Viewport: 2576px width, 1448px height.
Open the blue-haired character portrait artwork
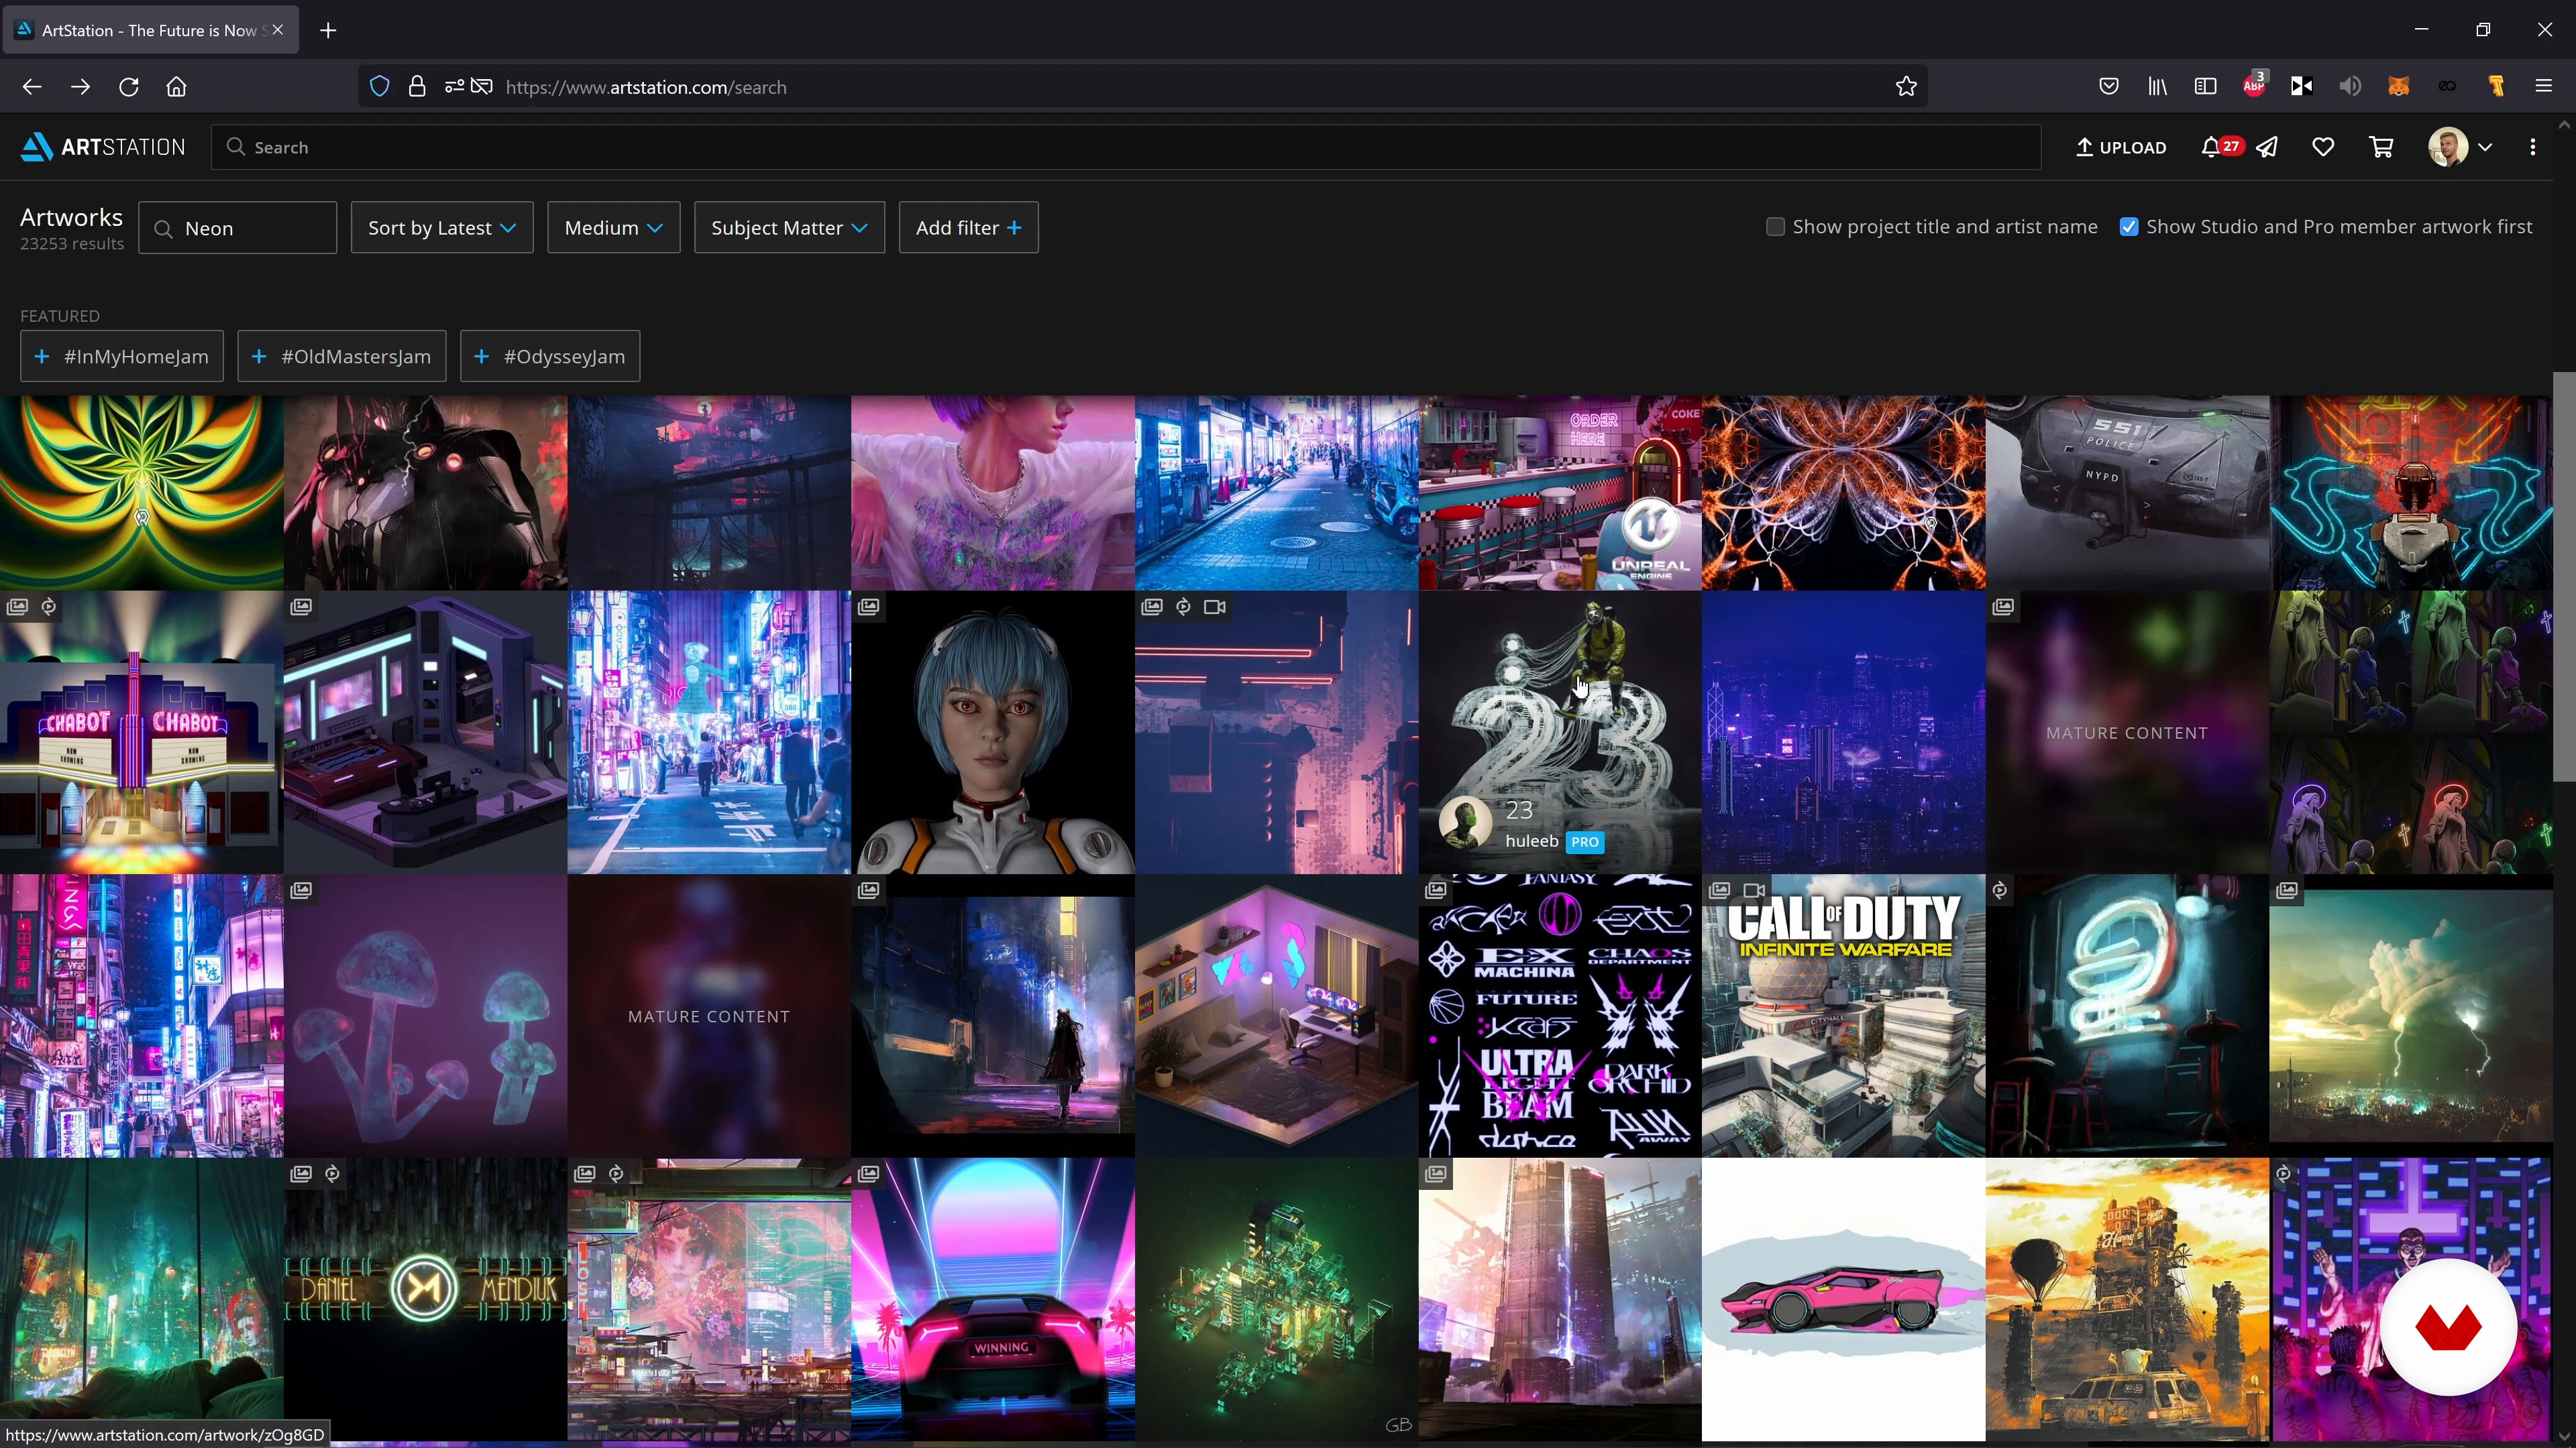(992, 733)
